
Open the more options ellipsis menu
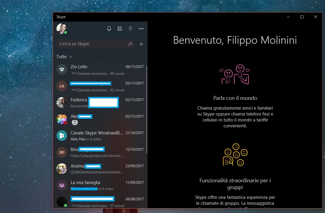(141, 29)
